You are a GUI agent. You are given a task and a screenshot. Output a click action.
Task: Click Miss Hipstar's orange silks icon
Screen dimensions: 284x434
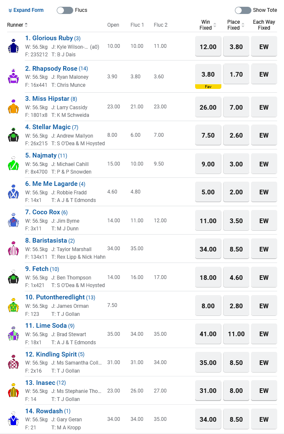pyautogui.click(x=14, y=107)
